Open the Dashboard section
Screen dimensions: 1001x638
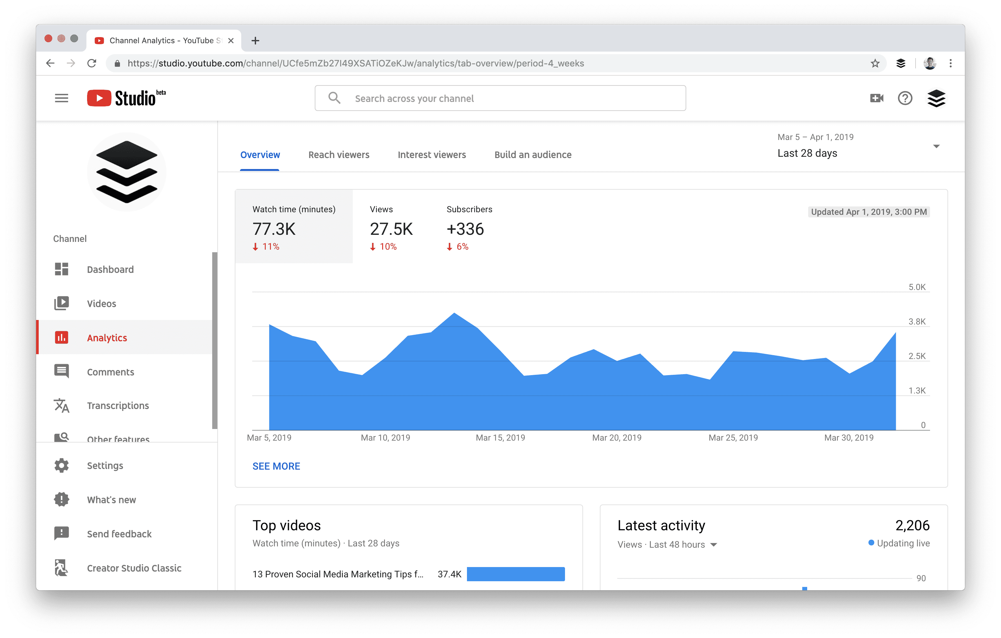(111, 269)
